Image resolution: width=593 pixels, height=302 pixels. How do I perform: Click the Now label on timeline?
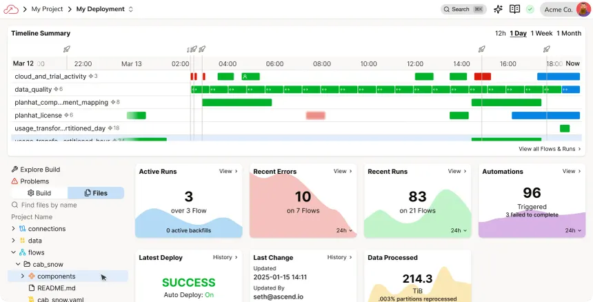pos(572,63)
